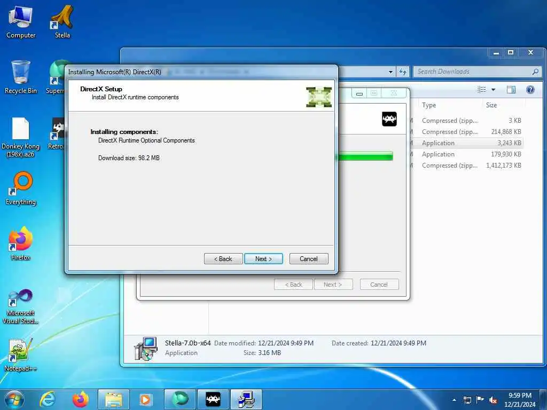Select the 3,243 KB Application row
Viewport: 547px width, 410px height.
point(466,143)
